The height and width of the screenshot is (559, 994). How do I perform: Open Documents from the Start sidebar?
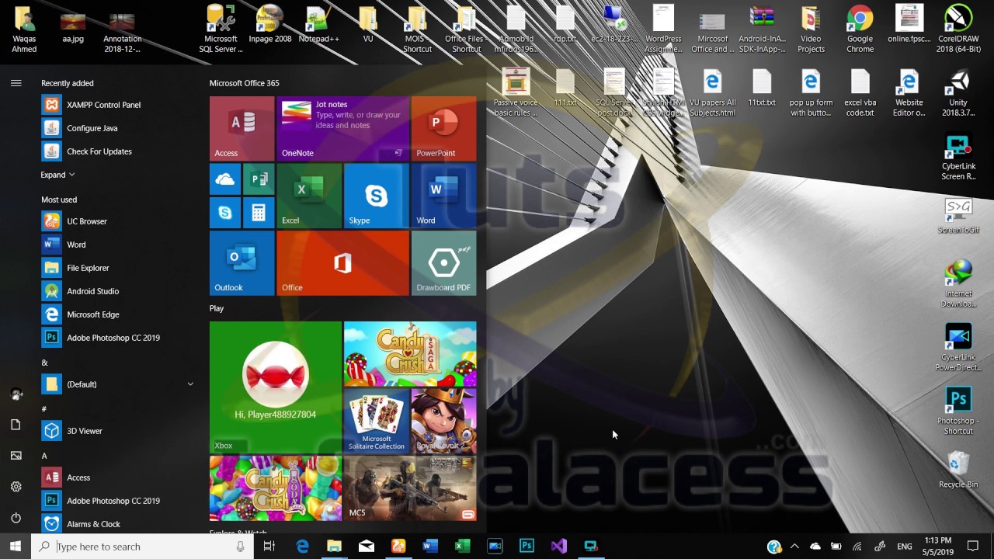click(x=16, y=425)
